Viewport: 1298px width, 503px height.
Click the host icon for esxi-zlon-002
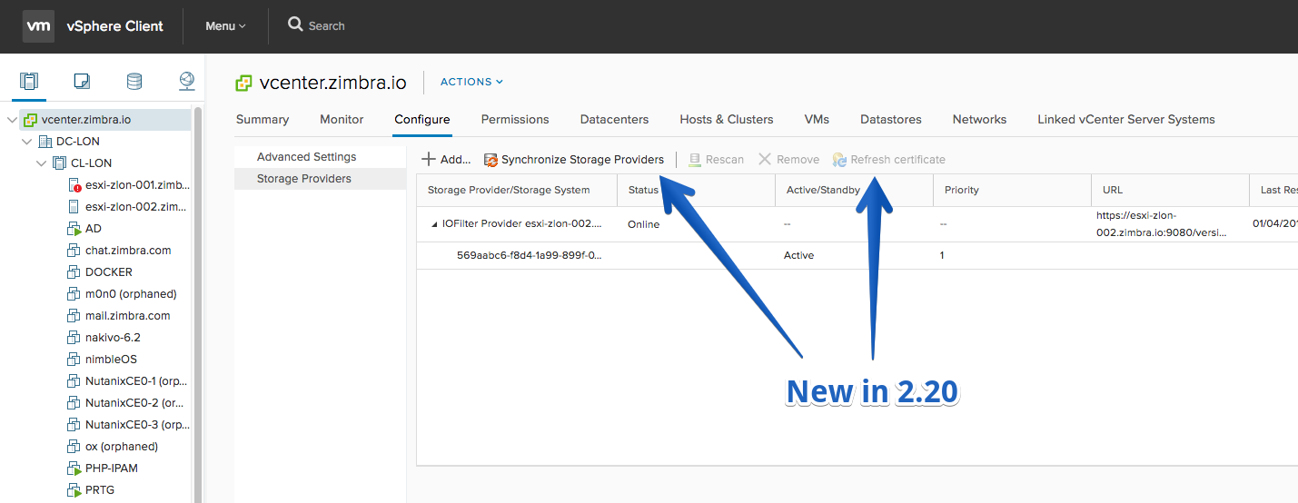(74, 207)
